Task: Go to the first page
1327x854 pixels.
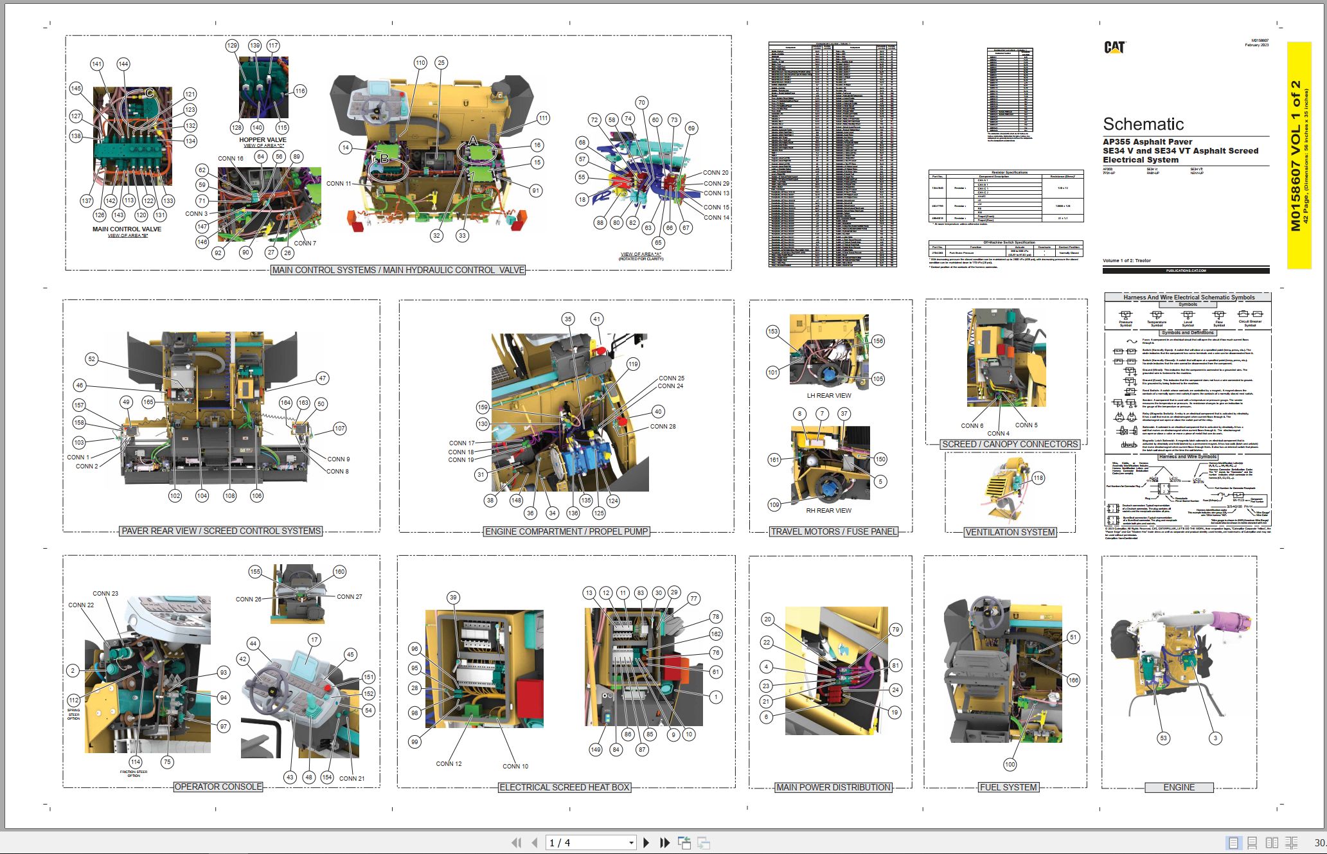Action: click(516, 842)
